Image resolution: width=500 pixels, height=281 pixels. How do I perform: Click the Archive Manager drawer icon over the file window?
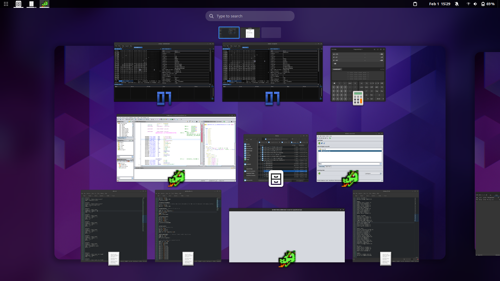pyautogui.click(x=276, y=178)
